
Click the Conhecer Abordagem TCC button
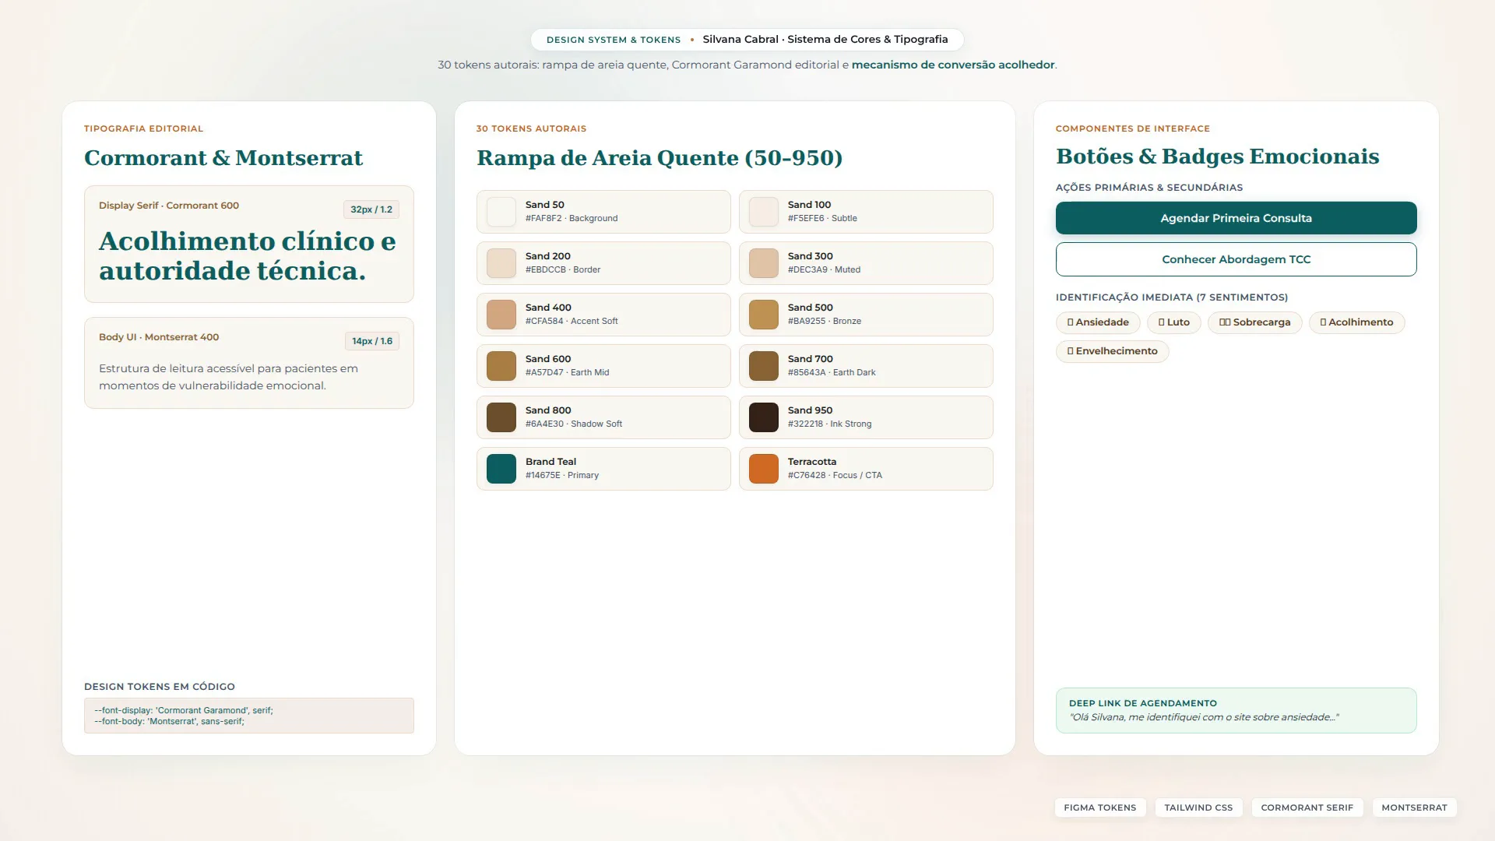click(1236, 259)
